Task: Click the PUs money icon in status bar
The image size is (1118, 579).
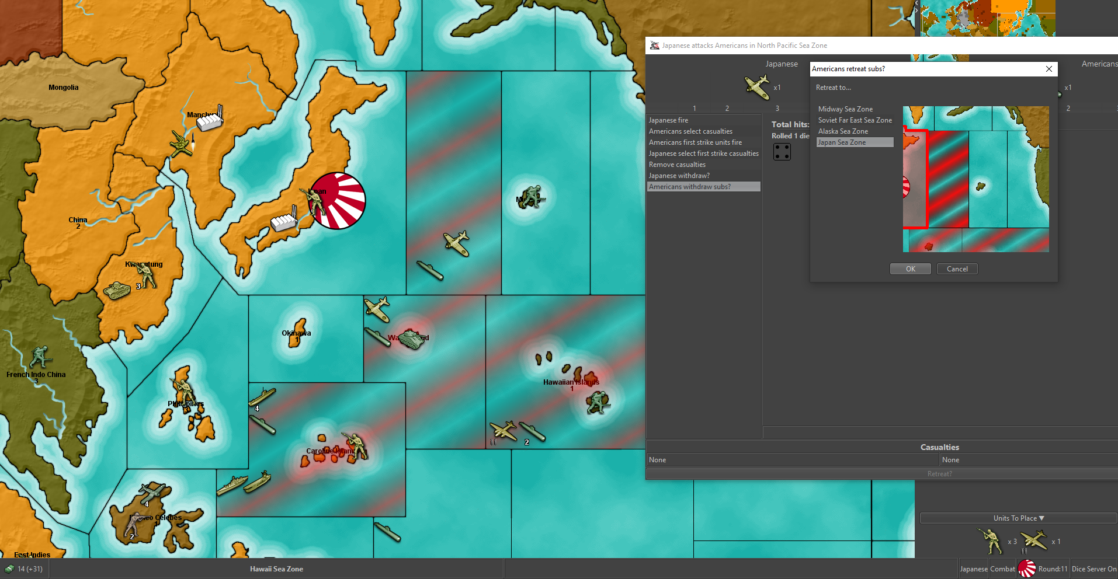Action: coord(9,568)
